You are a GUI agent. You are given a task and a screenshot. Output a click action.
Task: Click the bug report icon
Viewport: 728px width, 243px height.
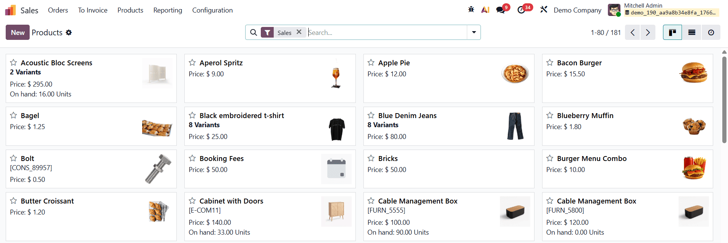coord(471,9)
